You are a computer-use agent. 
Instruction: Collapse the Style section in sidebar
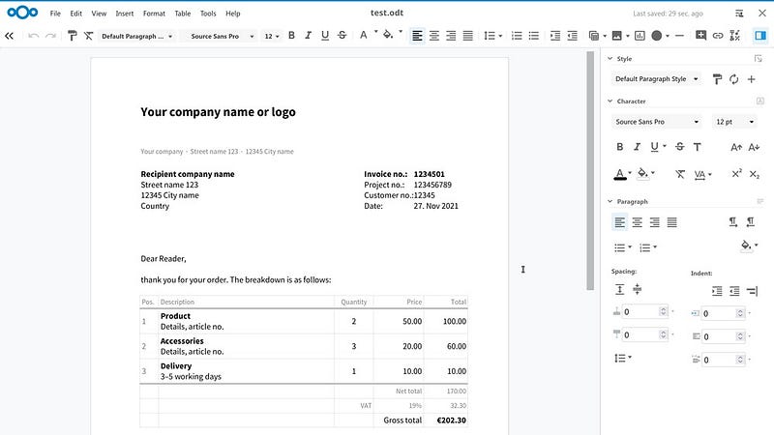point(610,58)
